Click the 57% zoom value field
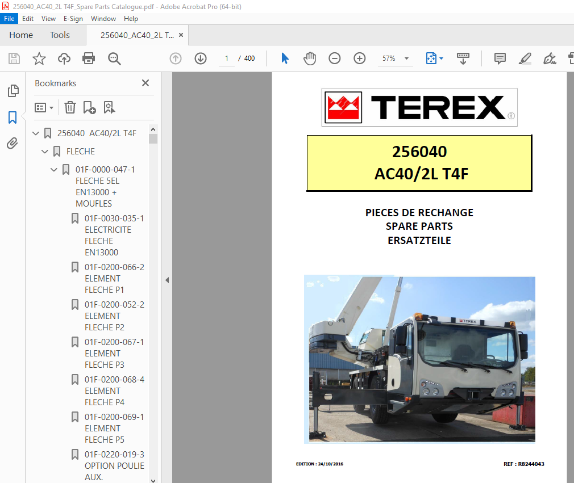The image size is (574, 483). pos(389,58)
